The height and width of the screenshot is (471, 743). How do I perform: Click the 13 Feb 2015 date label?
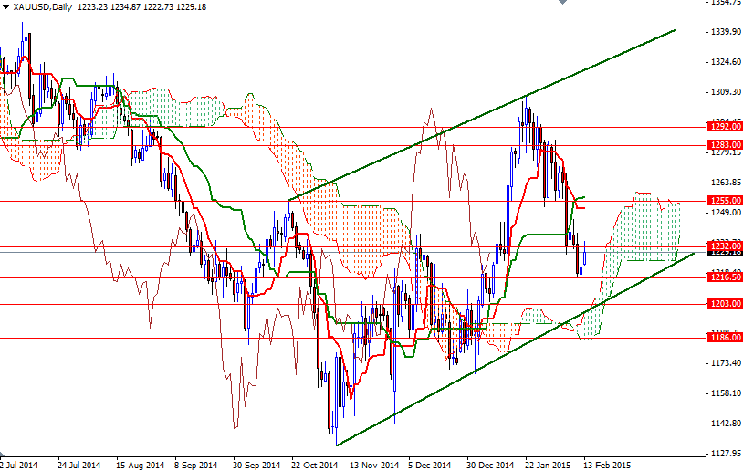pos(607,466)
